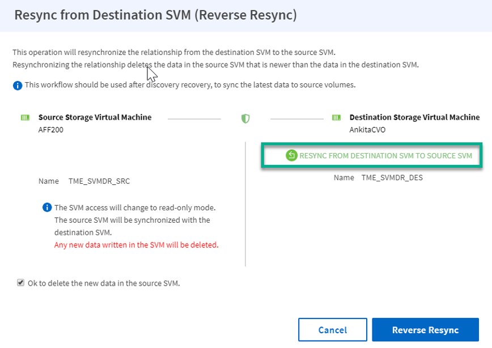Uncheck 'Ok to delete the new data' checkbox
Viewport: 492px width, 348px height.
(x=21, y=283)
